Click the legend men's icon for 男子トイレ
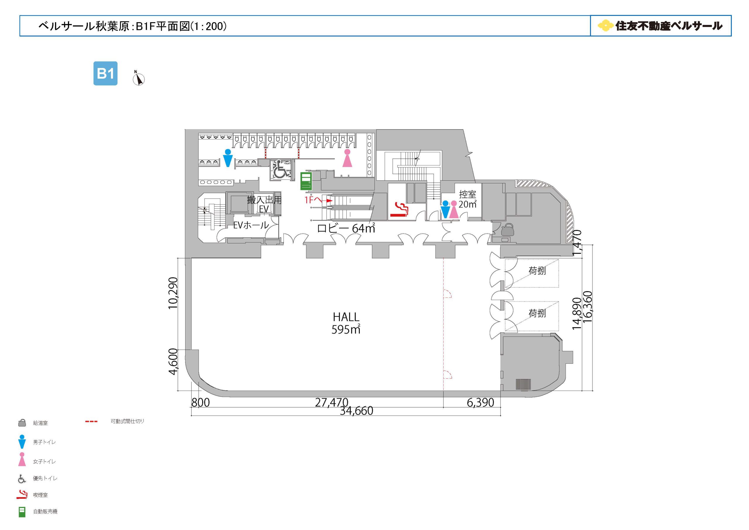 (22, 442)
